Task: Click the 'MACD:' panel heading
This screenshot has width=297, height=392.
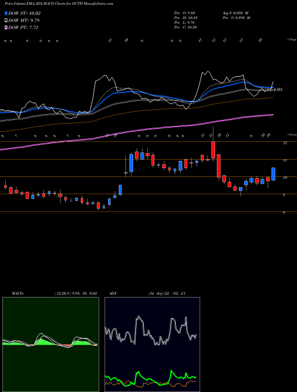Action: point(18,293)
